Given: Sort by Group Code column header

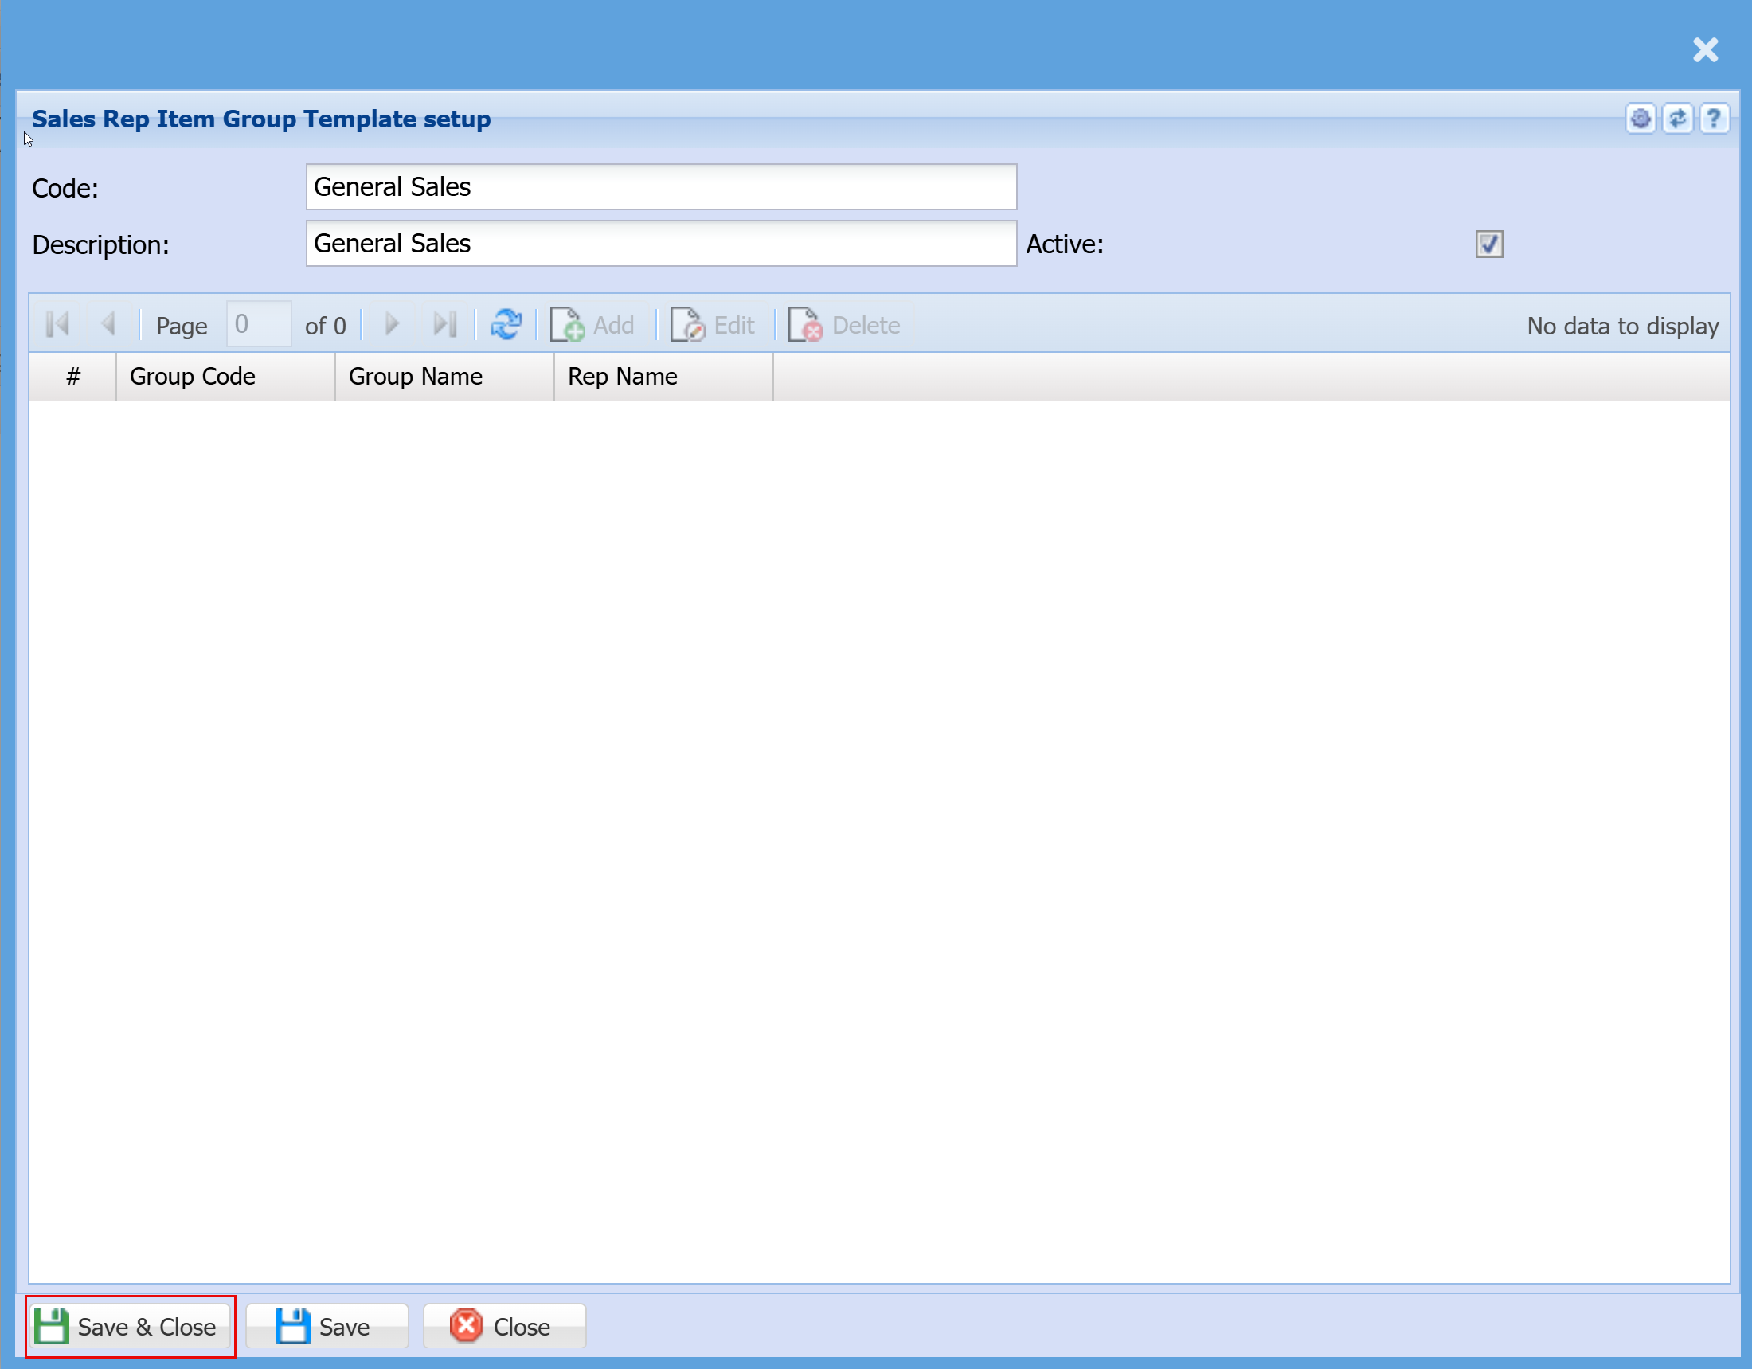Looking at the screenshot, I should coord(225,377).
